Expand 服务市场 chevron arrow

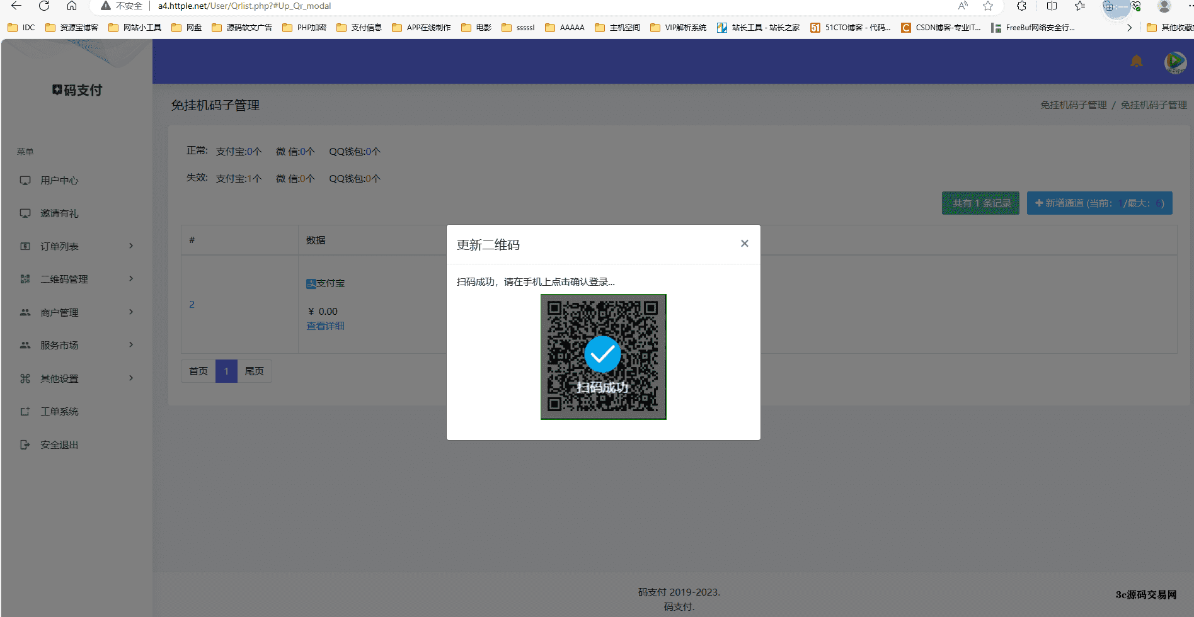point(131,344)
